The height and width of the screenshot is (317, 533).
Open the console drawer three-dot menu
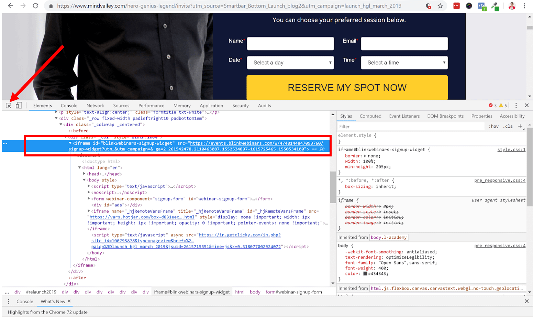pos(9,301)
